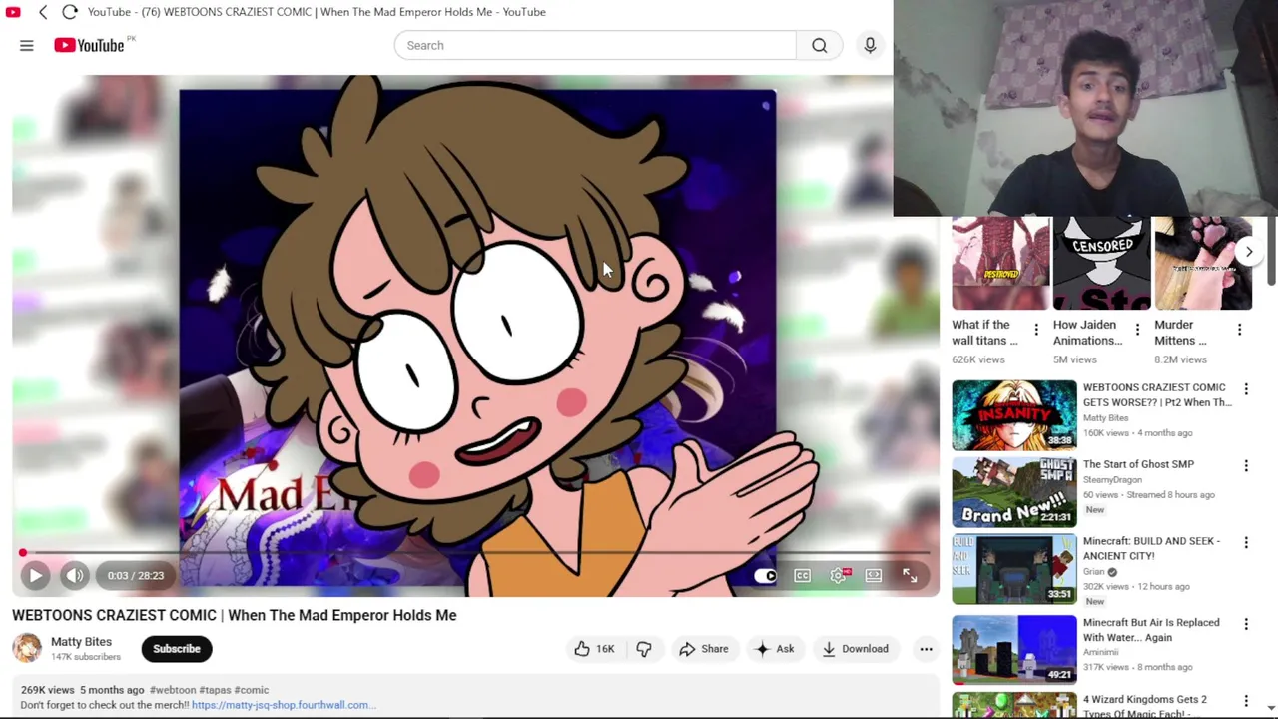Open options for 'BUILD AND SEEK' video
Image resolution: width=1278 pixels, height=719 pixels.
click(x=1246, y=542)
